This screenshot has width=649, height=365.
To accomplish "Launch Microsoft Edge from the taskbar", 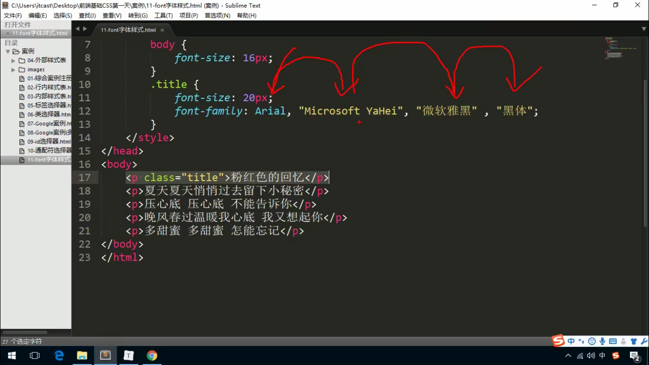I will (58, 356).
